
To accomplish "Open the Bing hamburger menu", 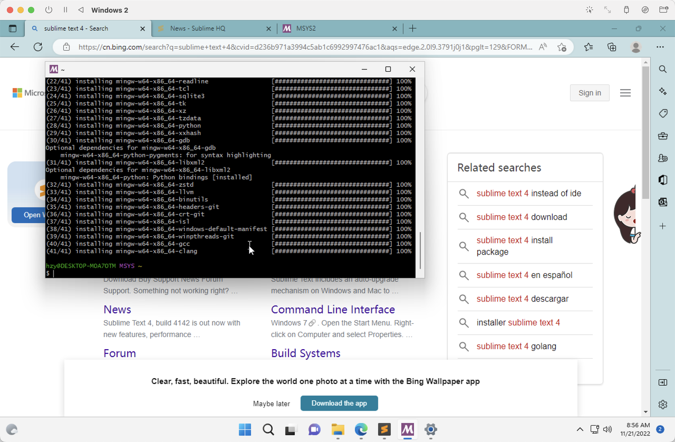I will (625, 92).
